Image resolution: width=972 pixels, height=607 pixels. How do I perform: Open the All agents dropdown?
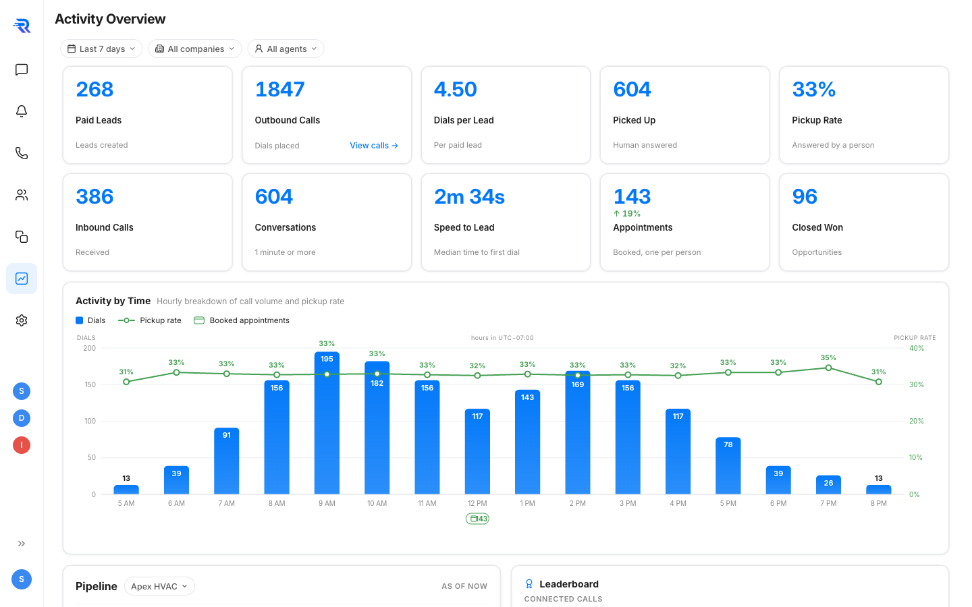point(286,49)
